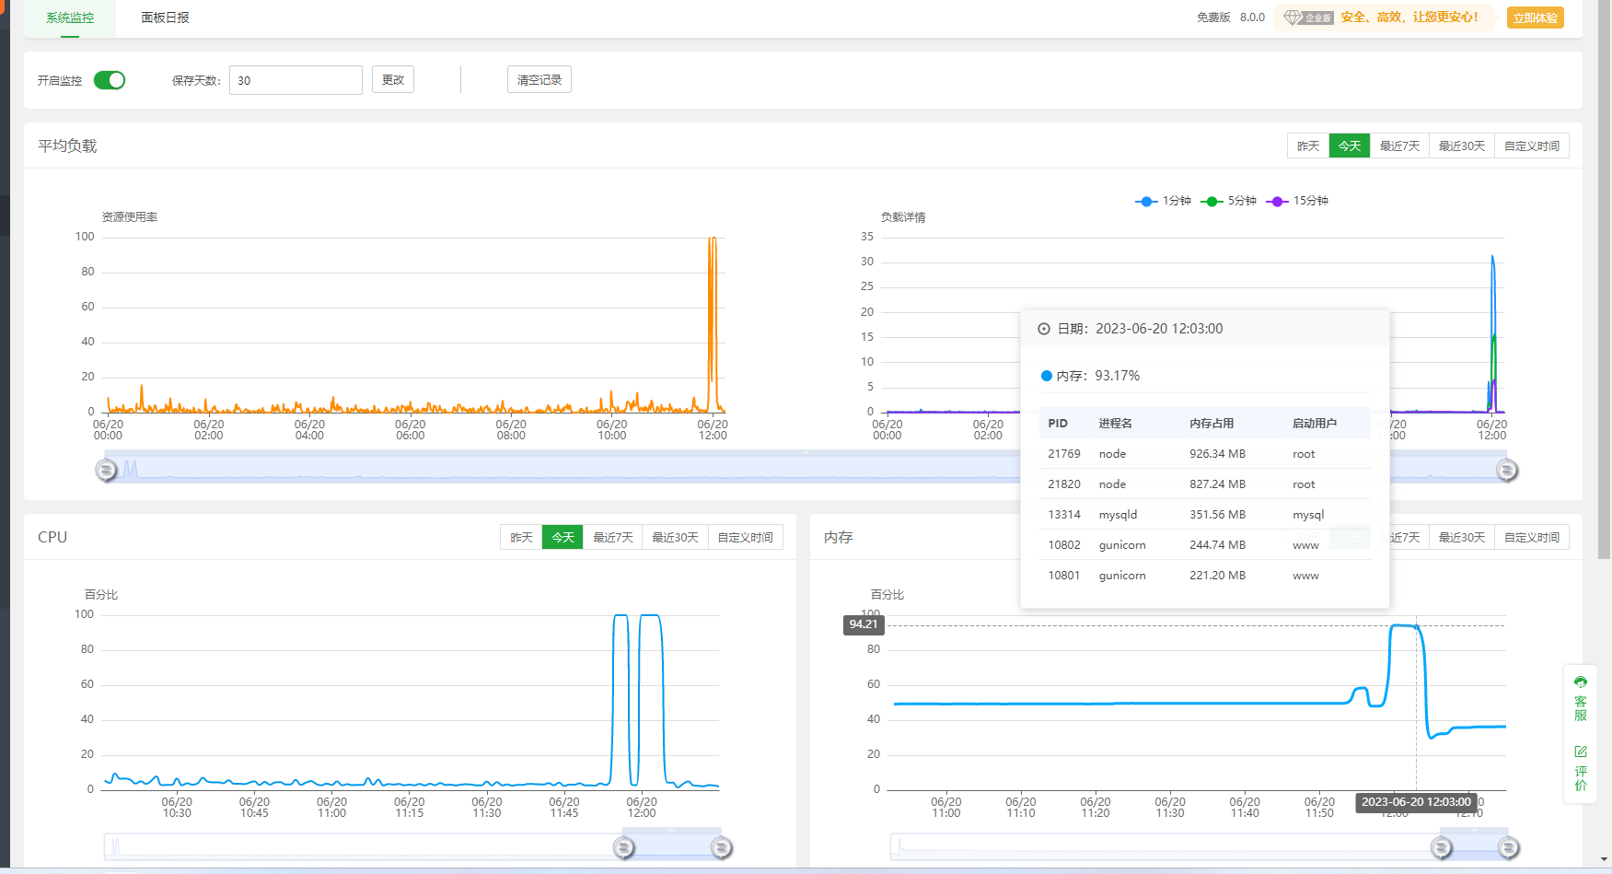Click the evaluation feedback edit icon
Viewport: 1612px width, 874px height.
(1581, 752)
